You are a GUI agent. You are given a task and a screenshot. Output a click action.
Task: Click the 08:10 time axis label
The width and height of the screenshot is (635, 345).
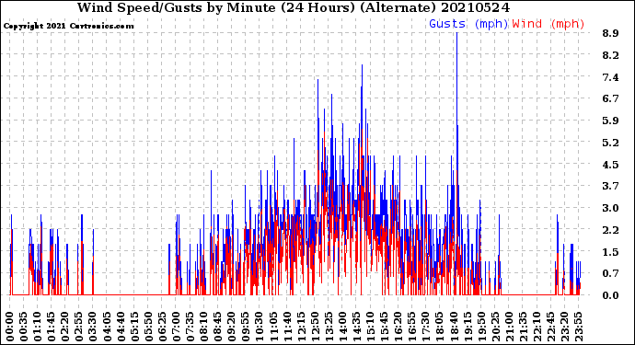(204, 327)
